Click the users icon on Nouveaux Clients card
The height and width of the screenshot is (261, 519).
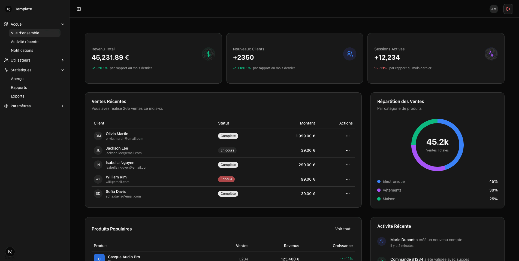coord(350,54)
